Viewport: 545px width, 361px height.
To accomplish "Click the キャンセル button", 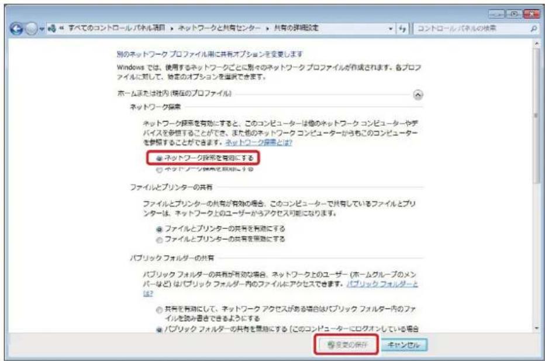I will tap(404, 345).
